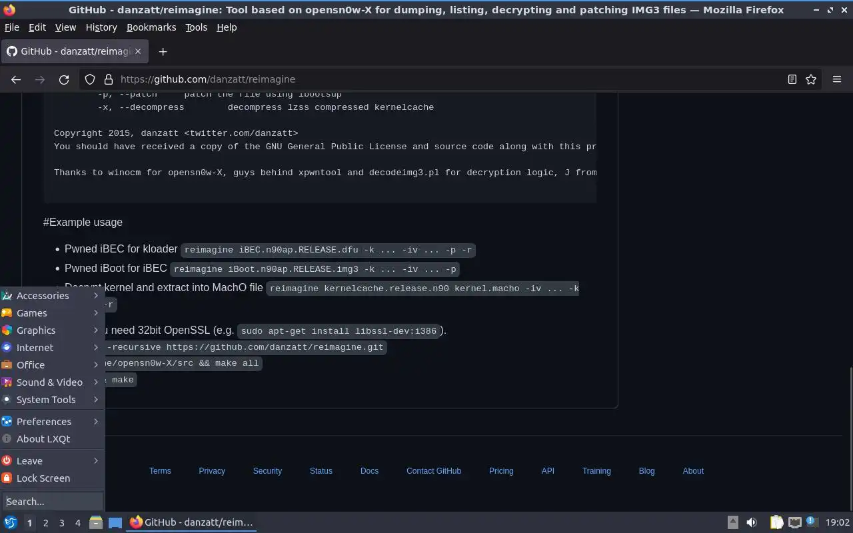Click the menu Search field

coord(53,502)
